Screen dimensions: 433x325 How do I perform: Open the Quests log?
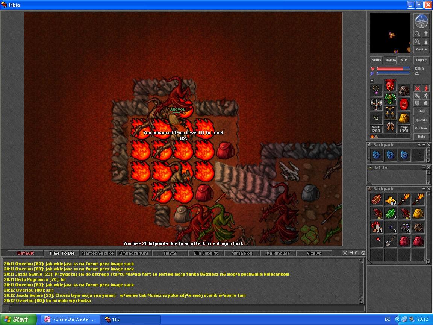(421, 120)
